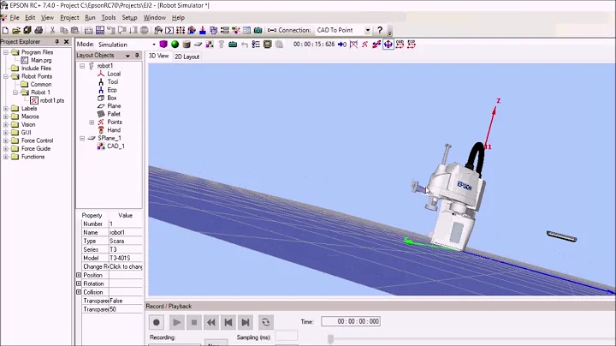
Task: Click the Model value T3-401S
Action: click(x=126, y=258)
